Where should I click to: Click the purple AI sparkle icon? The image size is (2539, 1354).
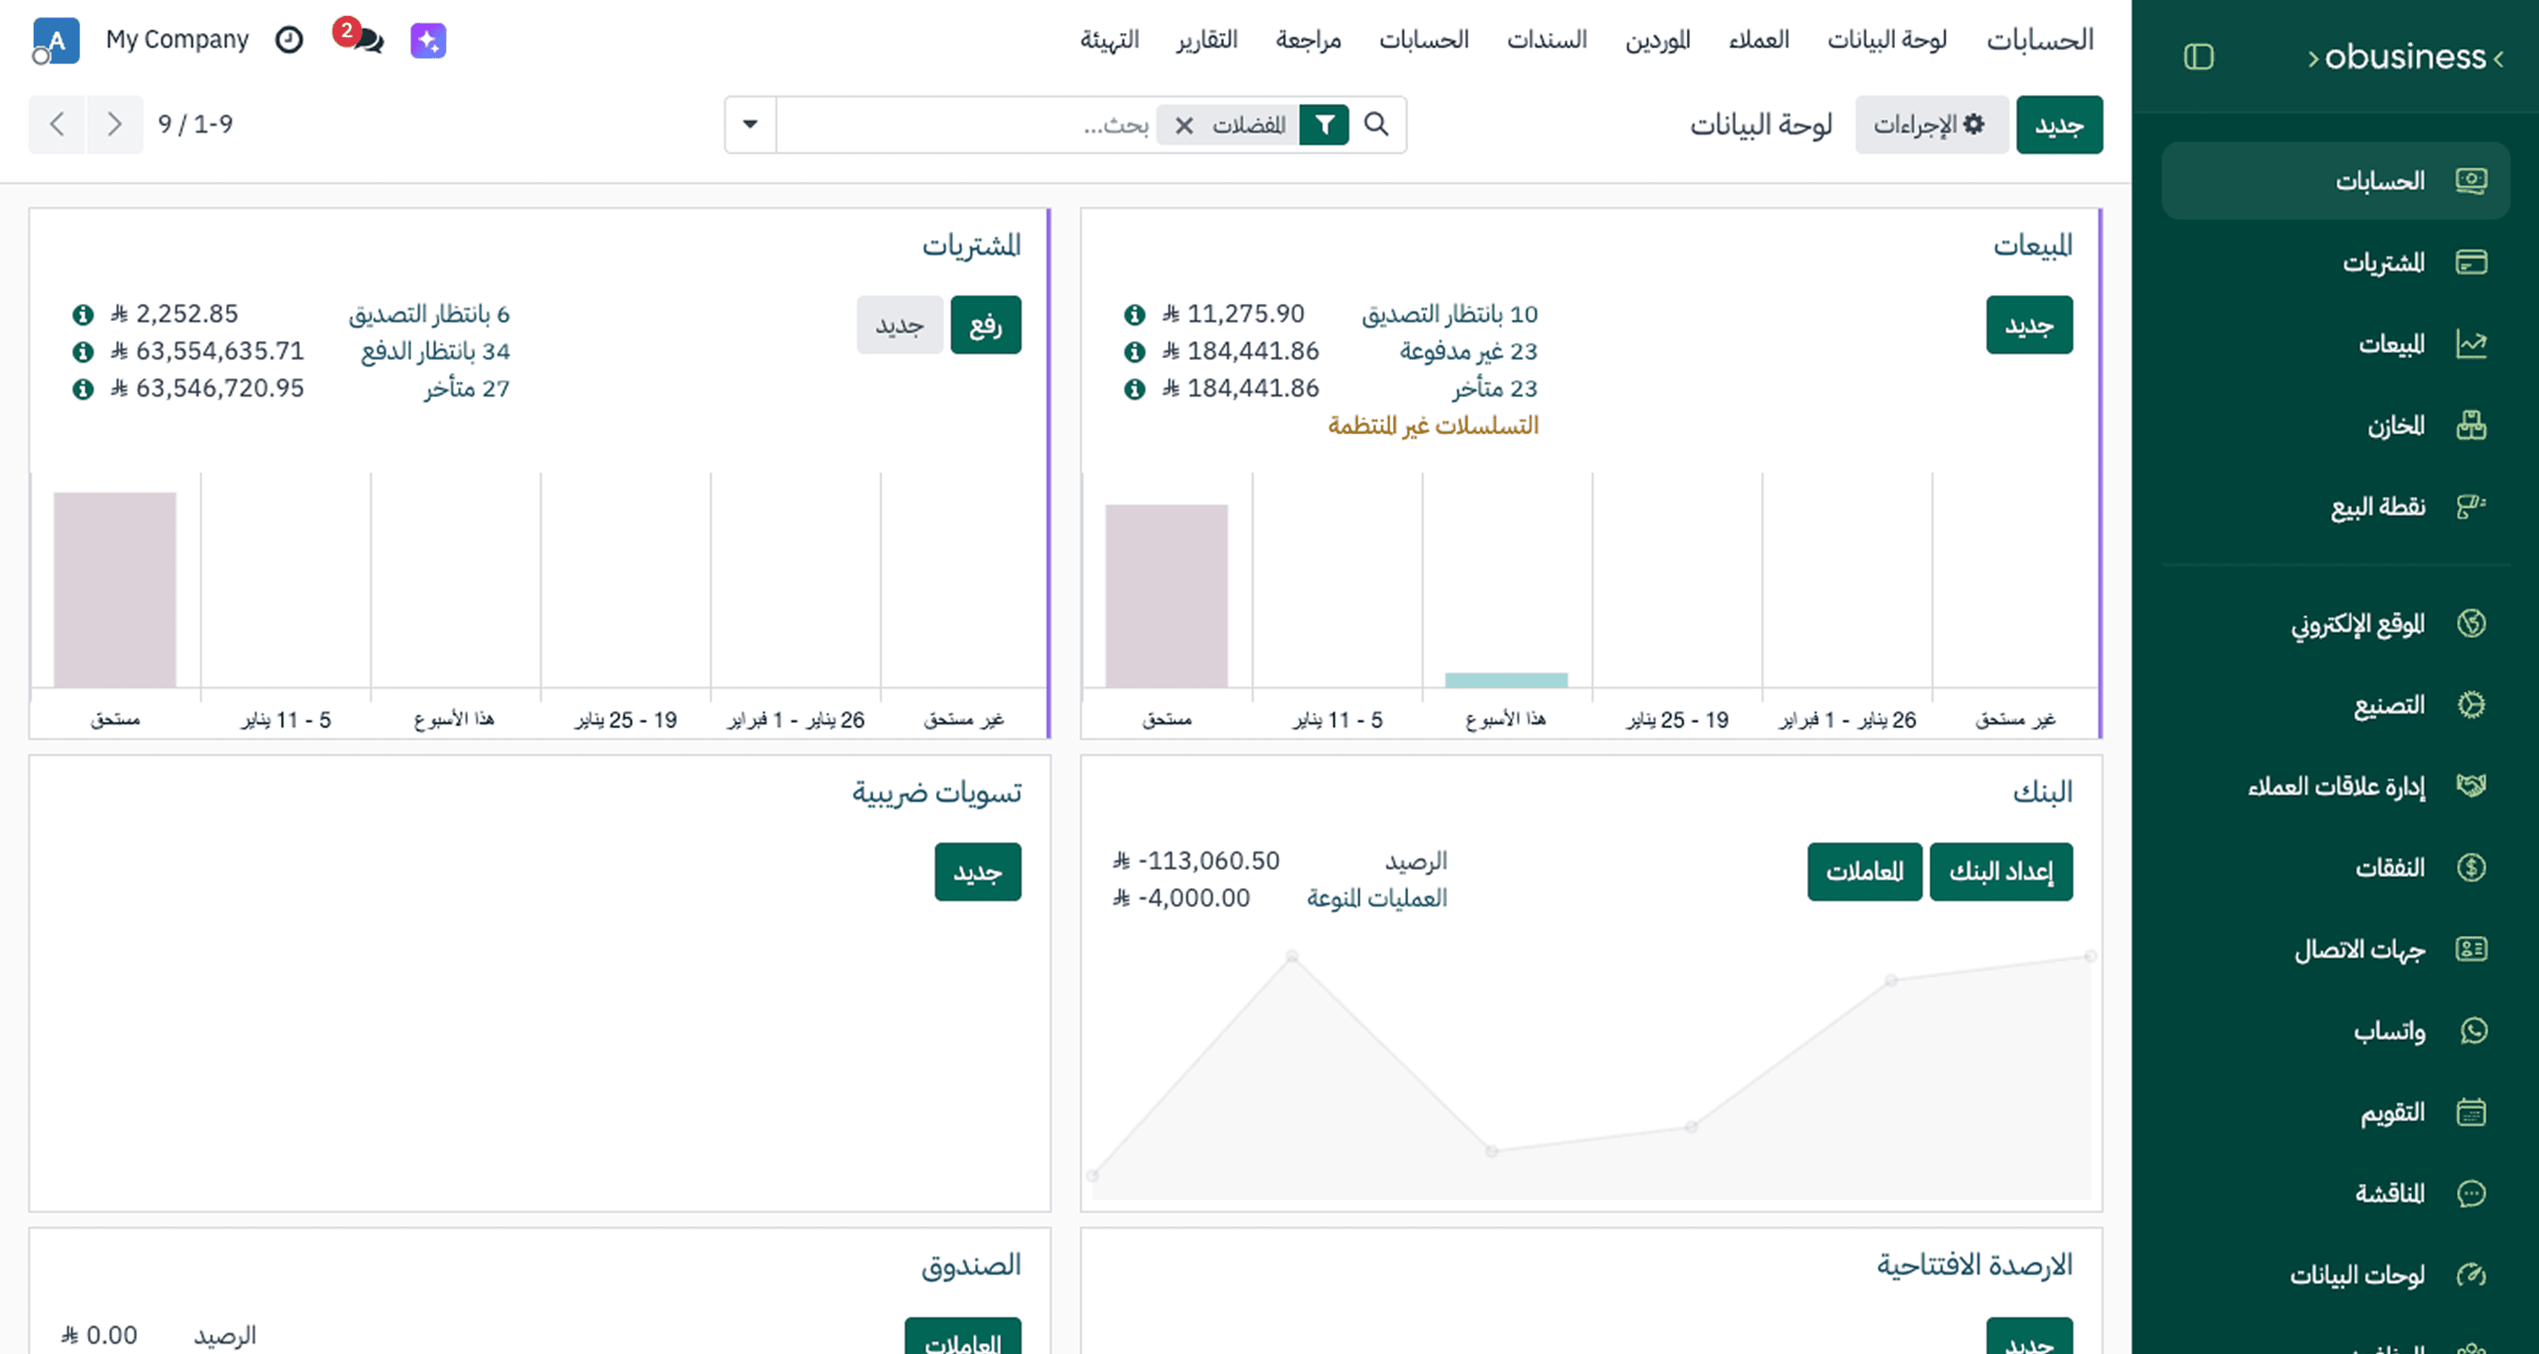click(x=427, y=40)
